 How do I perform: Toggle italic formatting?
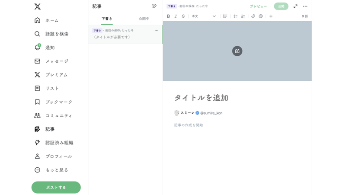176,16
